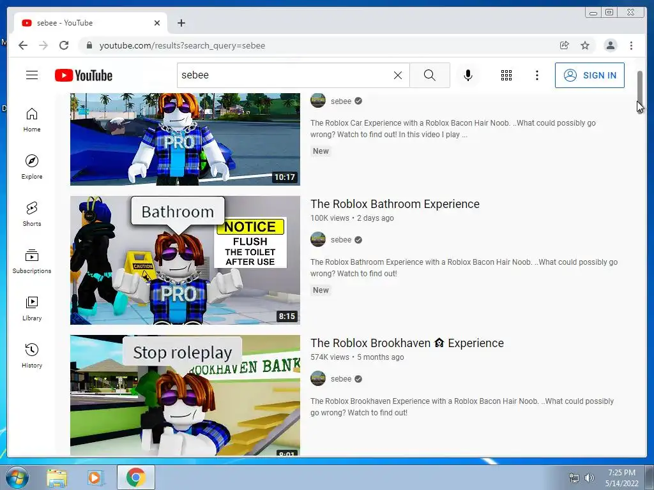Share this page from address bar
The height and width of the screenshot is (490, 654).
coord(565,45)
